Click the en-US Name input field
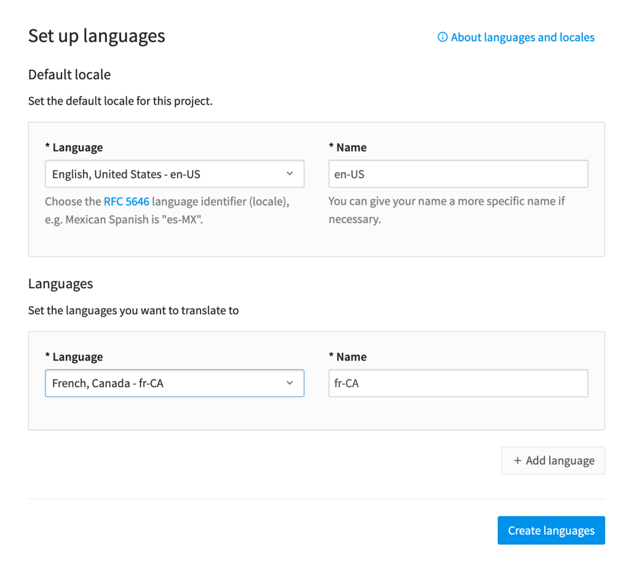The image size is (626, 563). 458,173
